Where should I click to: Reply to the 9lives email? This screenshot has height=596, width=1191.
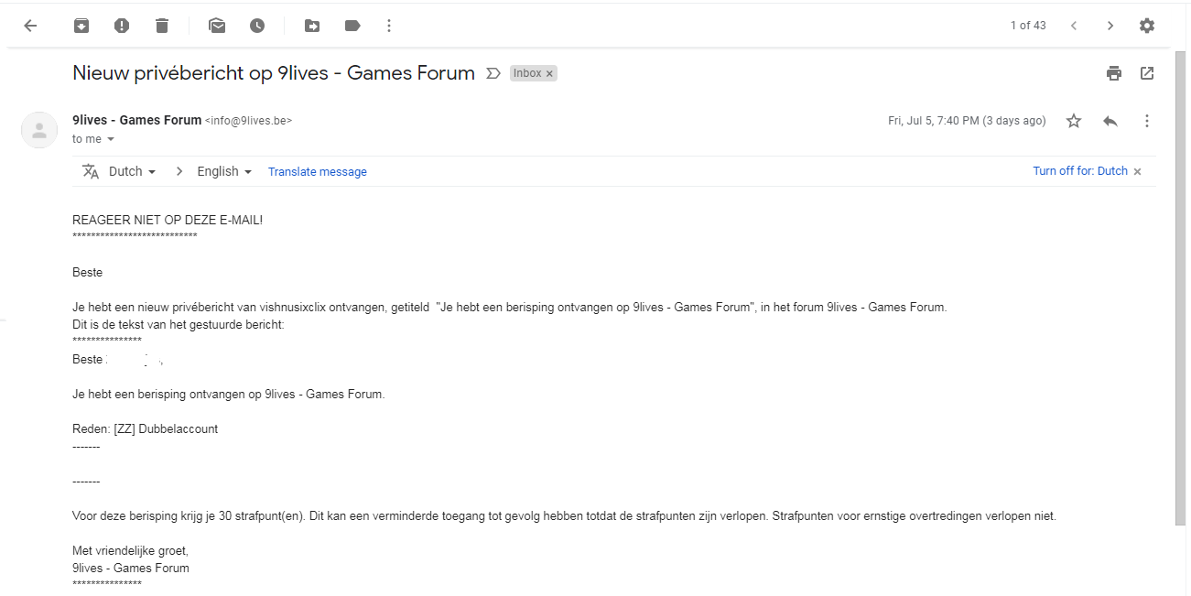(1110, 121)
